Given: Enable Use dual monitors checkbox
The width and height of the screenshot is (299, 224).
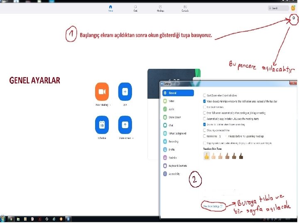Looking at the screenshot, I should click(204, 107).
